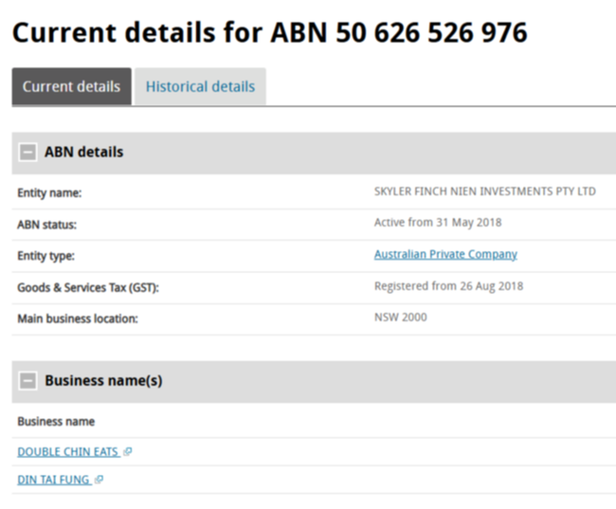Click the page heading Current details for ABN 50 626 526 976
This screenshot has width=616, height=509.
(269, 32)
